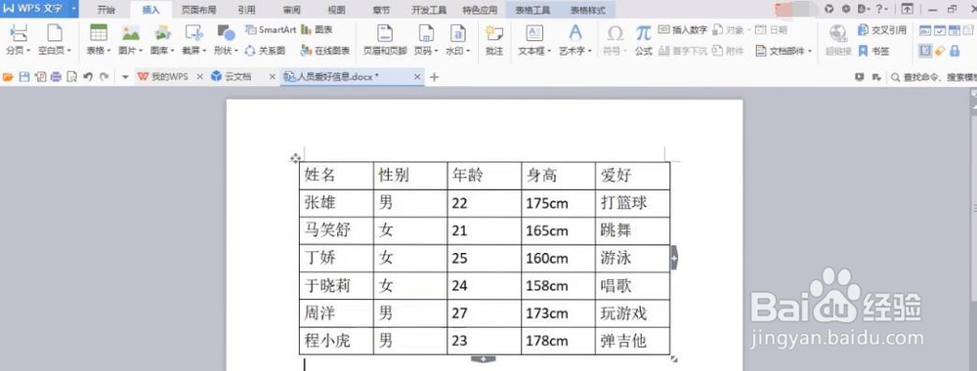Open the 分页 page break tool
The image size is (977, 371).
tap(19, 40)
